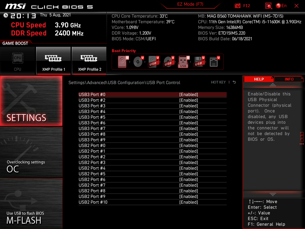Image resolution: width=305 pixels, height=229 pixels.
Task: Click the help panel bottom collapse handle
Action: point(273,194)
